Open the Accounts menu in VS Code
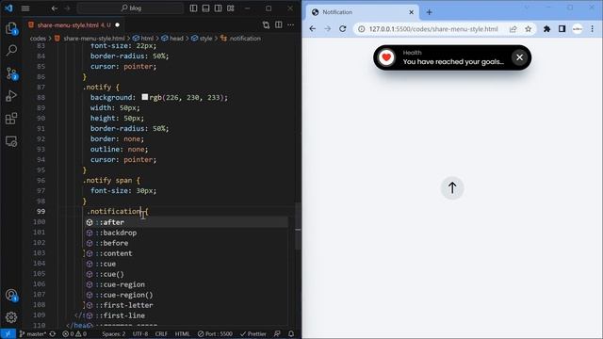 11,295
